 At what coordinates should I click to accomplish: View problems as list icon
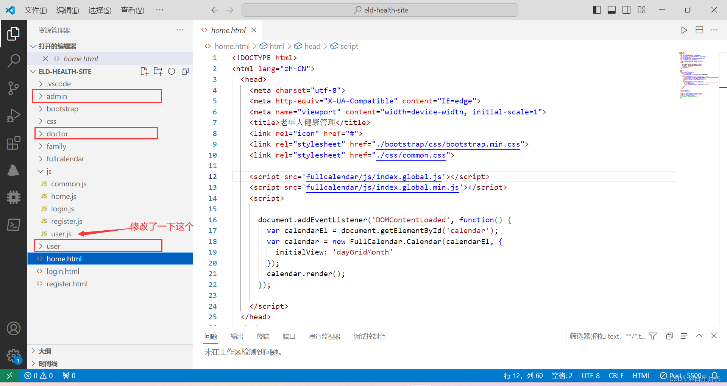click(x=684, y=336)
